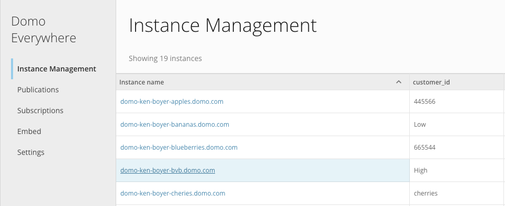Open Settings in the sidebar

click(31, 152)
